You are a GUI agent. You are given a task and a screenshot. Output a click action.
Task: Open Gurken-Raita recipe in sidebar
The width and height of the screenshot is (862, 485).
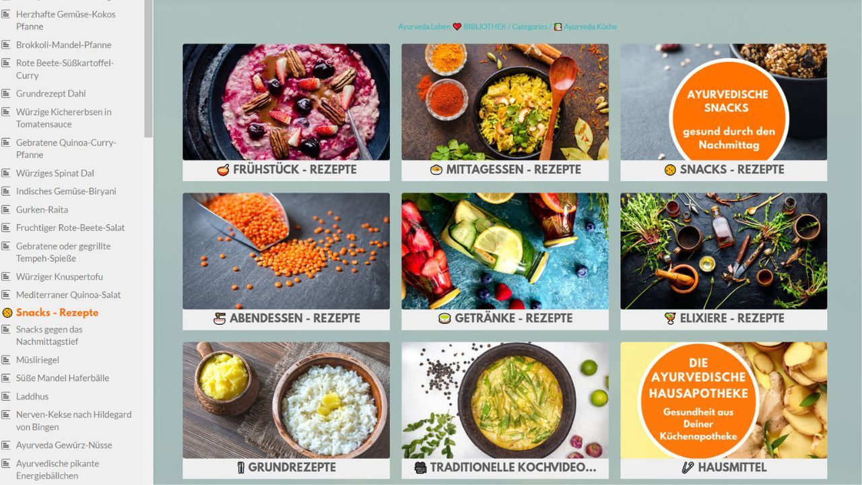click(42, 209)
